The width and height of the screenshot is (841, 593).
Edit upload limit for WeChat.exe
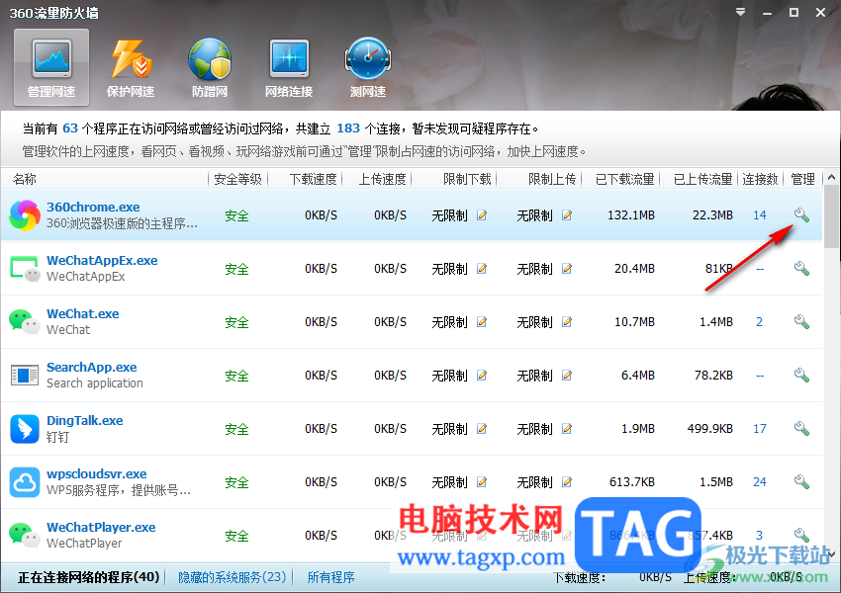pos(566,322)
